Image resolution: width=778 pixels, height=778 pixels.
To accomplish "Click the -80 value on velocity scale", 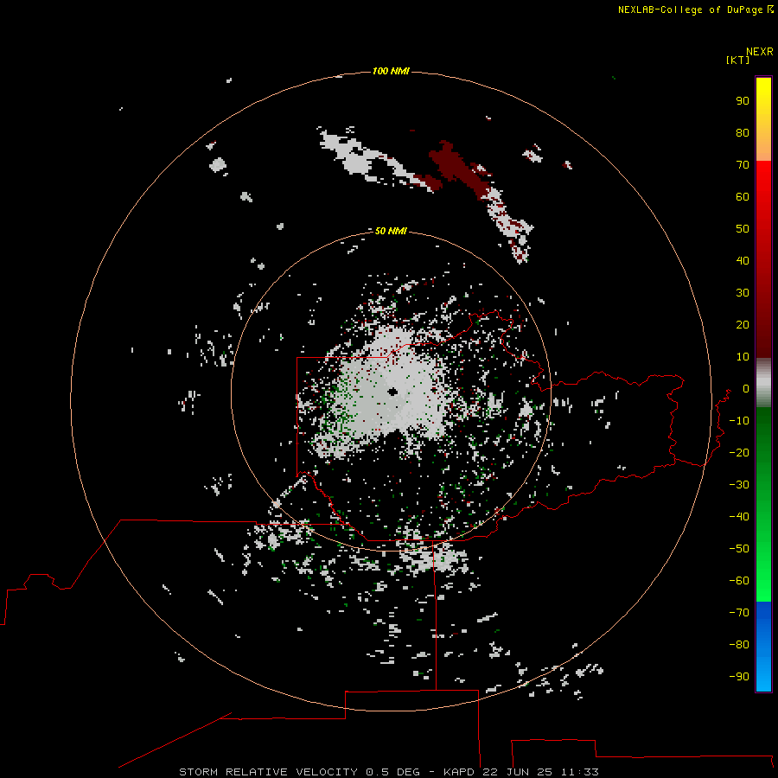I will [x=739, y=645].
